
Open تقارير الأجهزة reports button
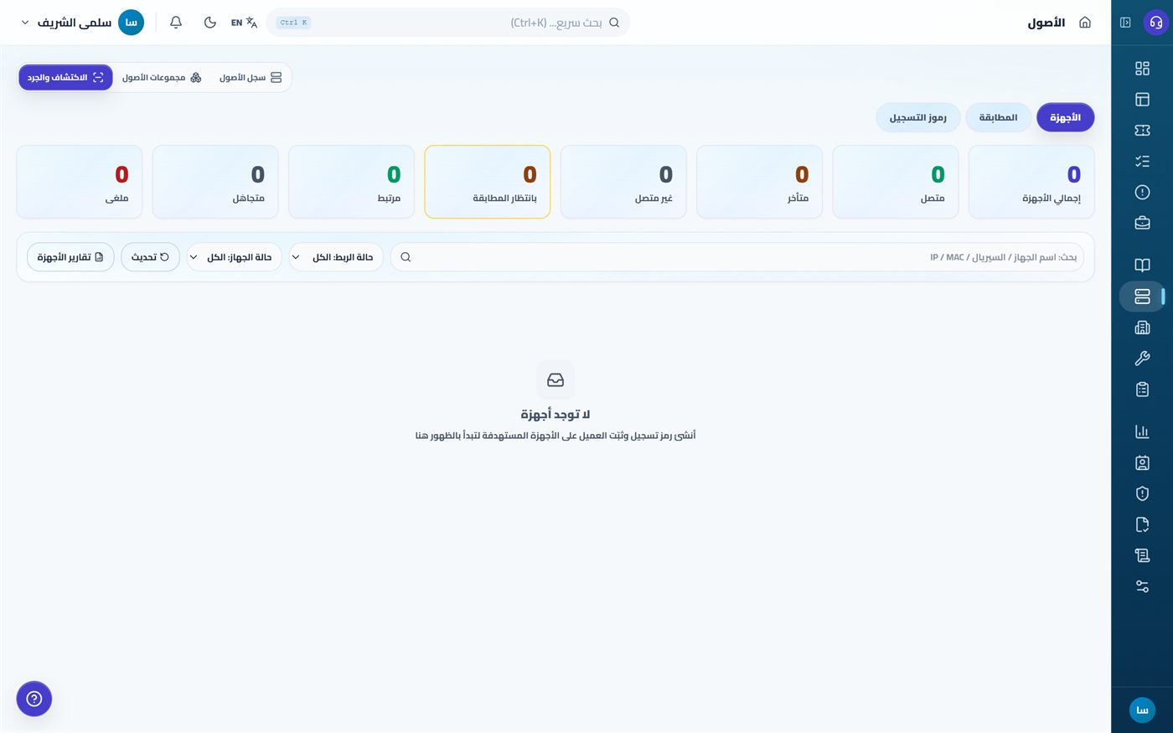70,257
